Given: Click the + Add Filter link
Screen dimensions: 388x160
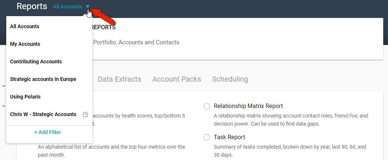Looking at the screenshot, I should [48, 132].
